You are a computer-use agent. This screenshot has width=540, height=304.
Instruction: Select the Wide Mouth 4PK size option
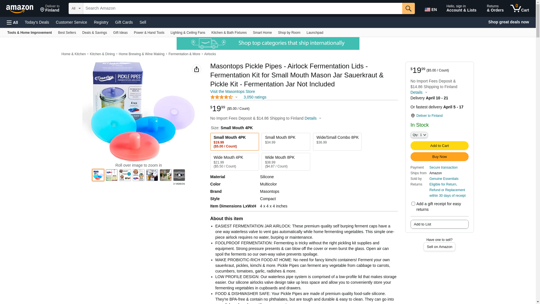tap(234, 162)
